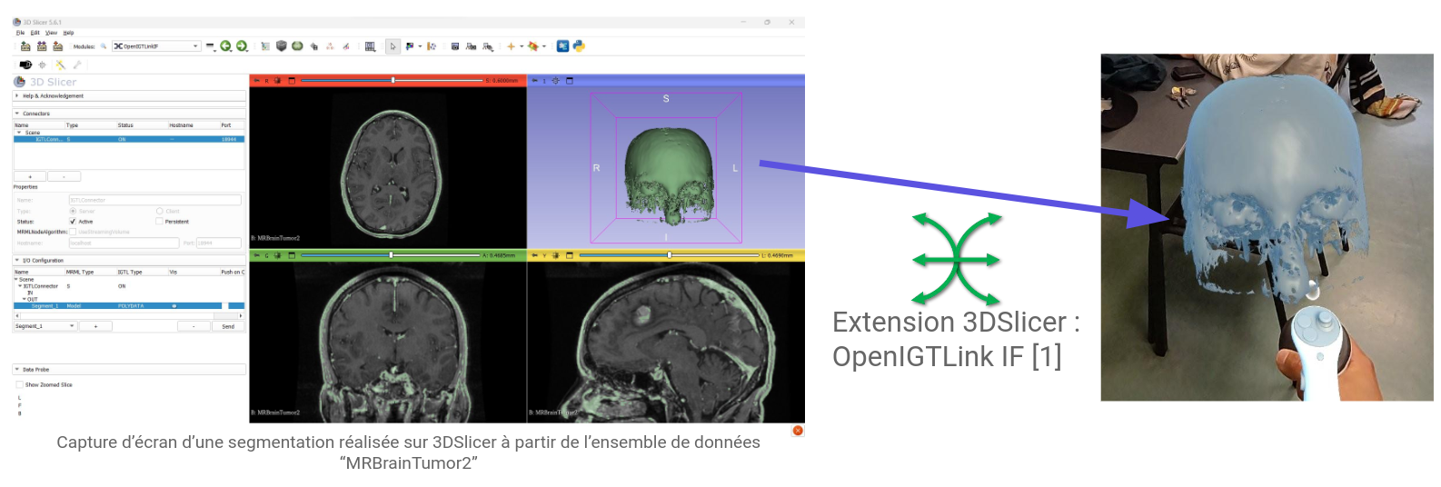Click the connector Name input field

155,200
